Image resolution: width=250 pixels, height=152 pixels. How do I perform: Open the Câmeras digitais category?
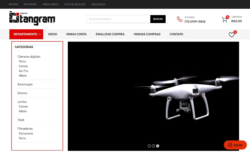click(29, 57)
